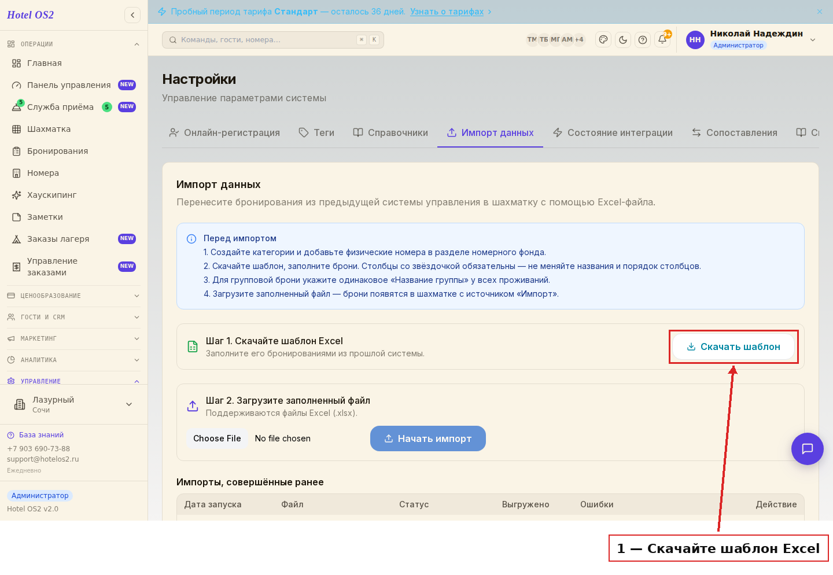Click Скачать шаблон button
833x575 pixels.
(734, 347)
